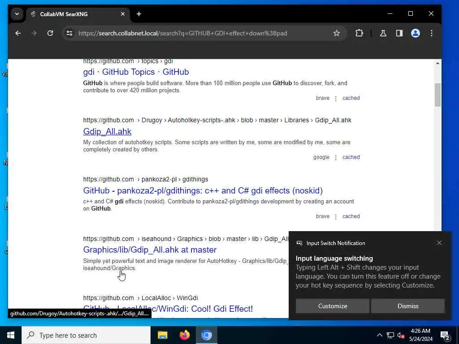Open the clock showing 4:26 AM

420,335
